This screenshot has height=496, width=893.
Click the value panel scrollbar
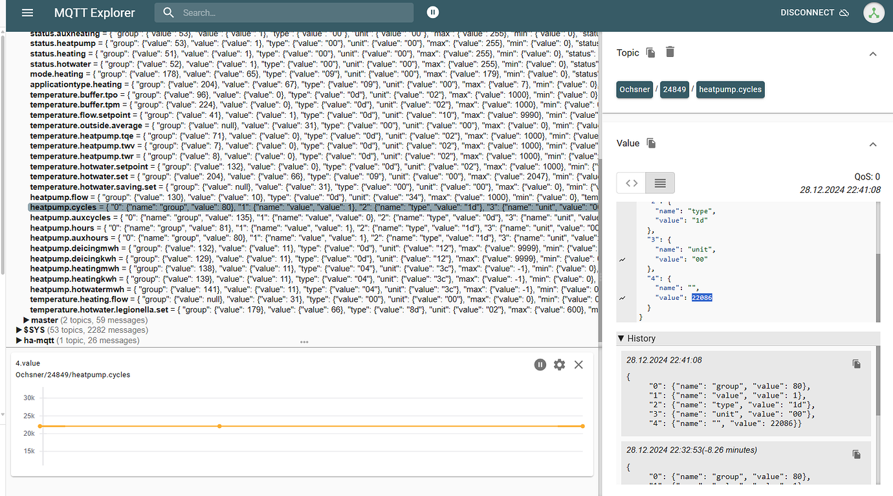pos(878,288)
